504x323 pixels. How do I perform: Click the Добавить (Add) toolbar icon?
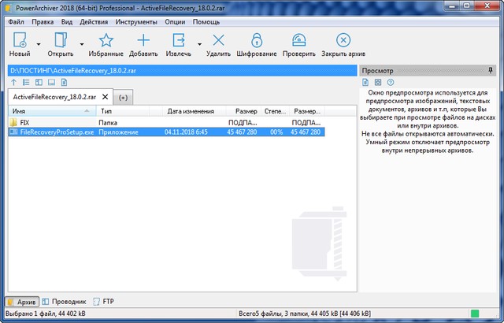(143, 43)
